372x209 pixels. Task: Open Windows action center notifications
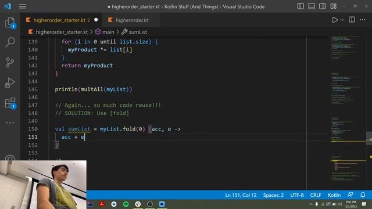tap(364, 204)
